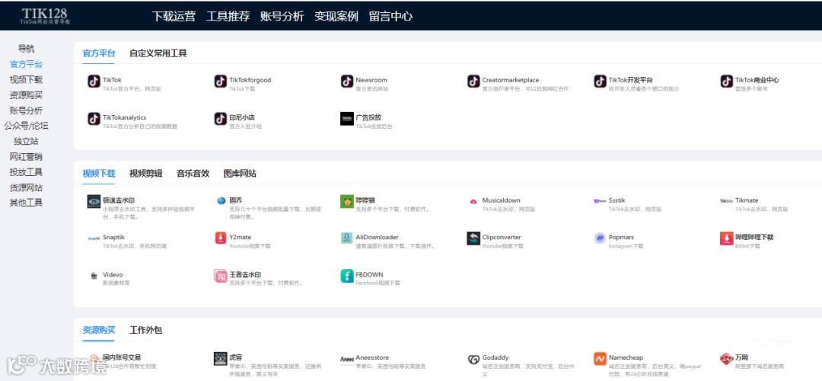Click the 哔哩哔哩下载 icon

[726, 239]
